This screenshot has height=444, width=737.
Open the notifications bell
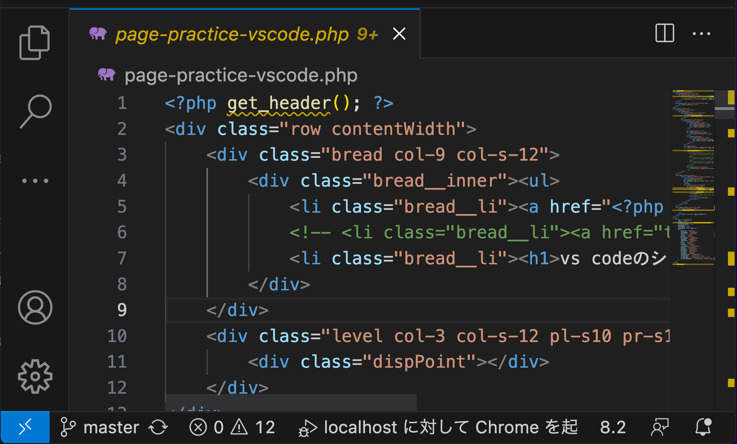[x=703, y=427]
